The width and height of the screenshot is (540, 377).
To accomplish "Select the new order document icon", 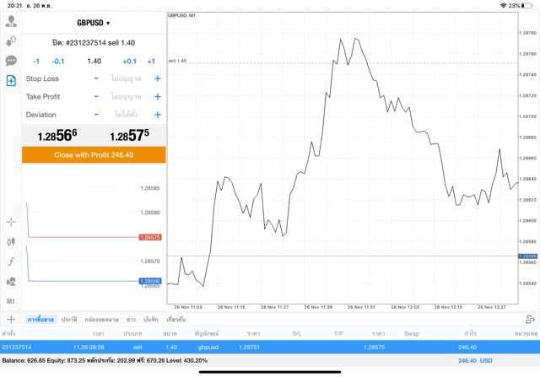I will (x=11, y=81).
